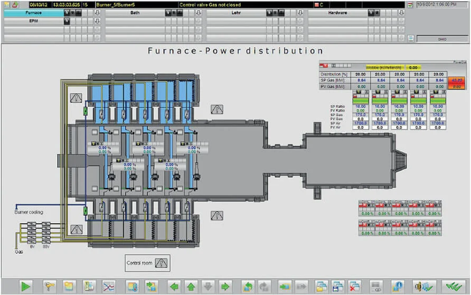This screenshot has width=471, height=295.
Task: Expand the Lehr area down-arrow
Action: click(x=300, y=13)
